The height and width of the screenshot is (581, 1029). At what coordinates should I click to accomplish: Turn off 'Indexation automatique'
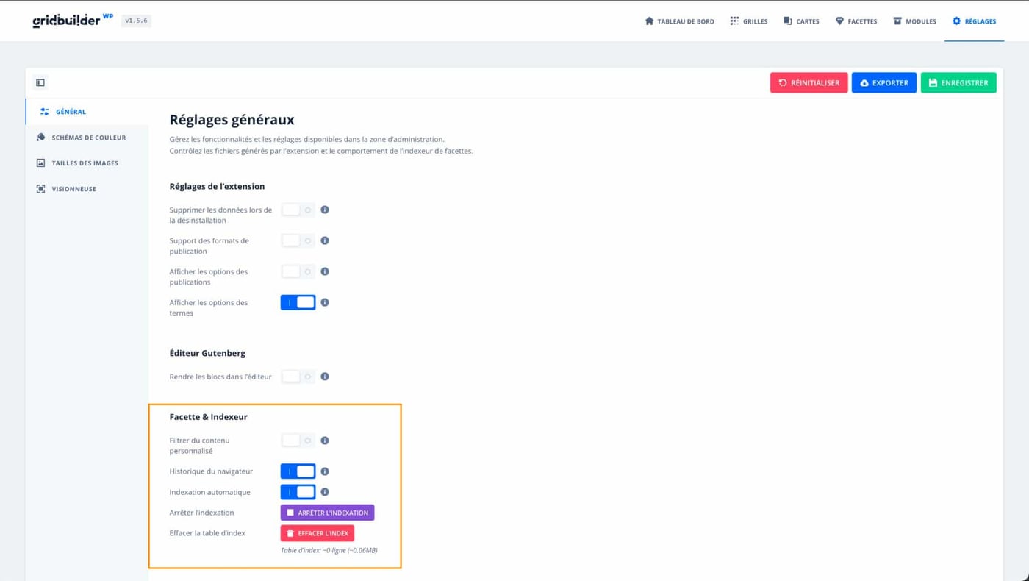point(298,491)
